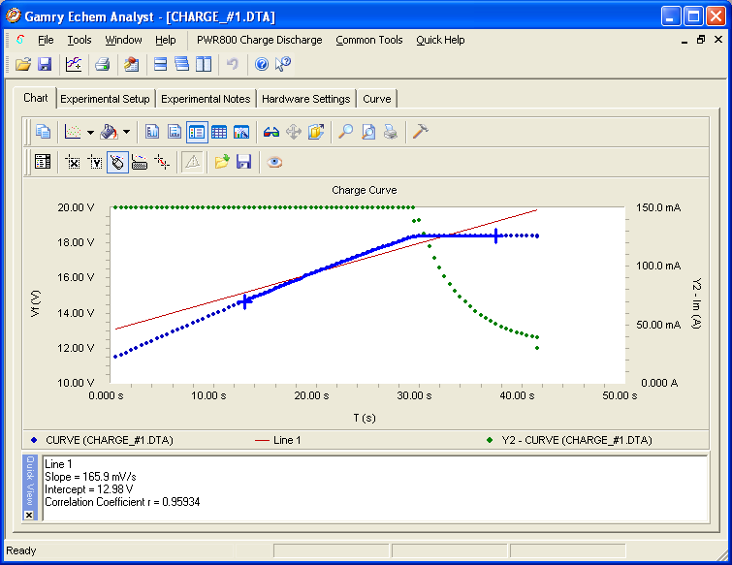Open the Window menu
The height and width of the screenshot is (565, 732).
click(x=123, y=40)
